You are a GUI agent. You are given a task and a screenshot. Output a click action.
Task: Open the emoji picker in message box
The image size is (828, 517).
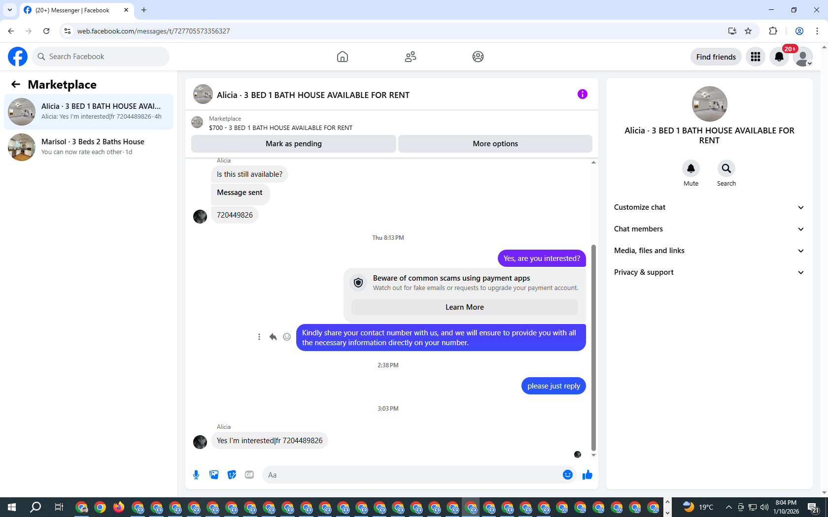coord(568,475)
